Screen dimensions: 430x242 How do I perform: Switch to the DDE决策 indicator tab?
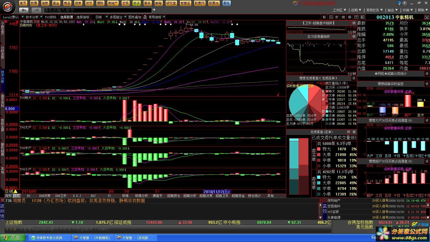coord(45,196)
